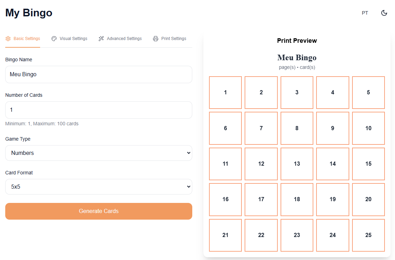Switch to Advanced Settings tab
The width and height of the screenshot is (395, 260).
coord(120,39)
